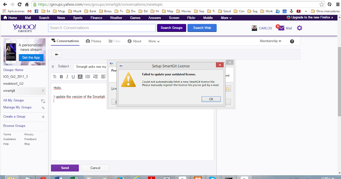The height and width of the screenshot is (179, 341).
Task: Switch to the Conversations tab
Action: point(65,41)
